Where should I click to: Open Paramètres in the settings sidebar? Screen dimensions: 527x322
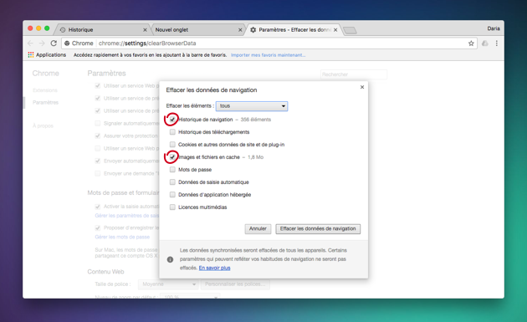pyautogui.click(x=46, y=103)
